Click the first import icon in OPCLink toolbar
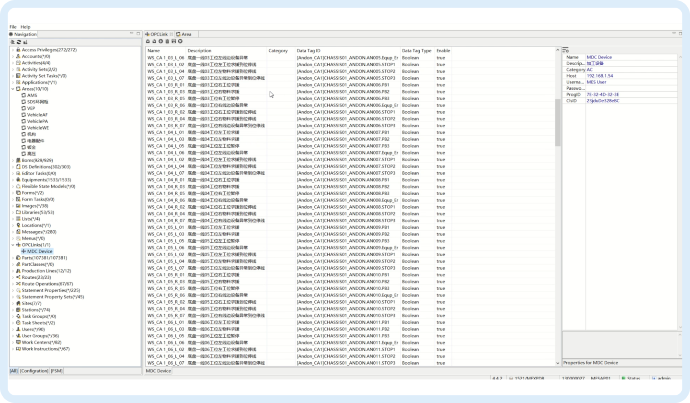The image size is (690, 403). [x=148, y=41]
